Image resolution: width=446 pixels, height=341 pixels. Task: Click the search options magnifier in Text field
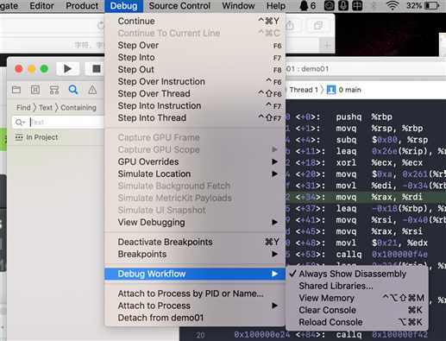[20, 123]
